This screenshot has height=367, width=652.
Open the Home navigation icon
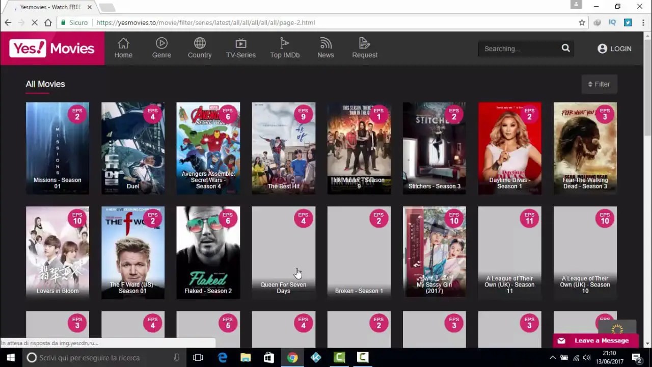pyautogui.click(x=123, y=48)
